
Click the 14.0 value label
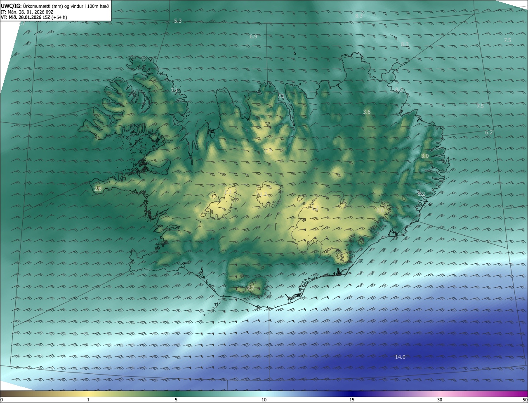click(400, 357)
